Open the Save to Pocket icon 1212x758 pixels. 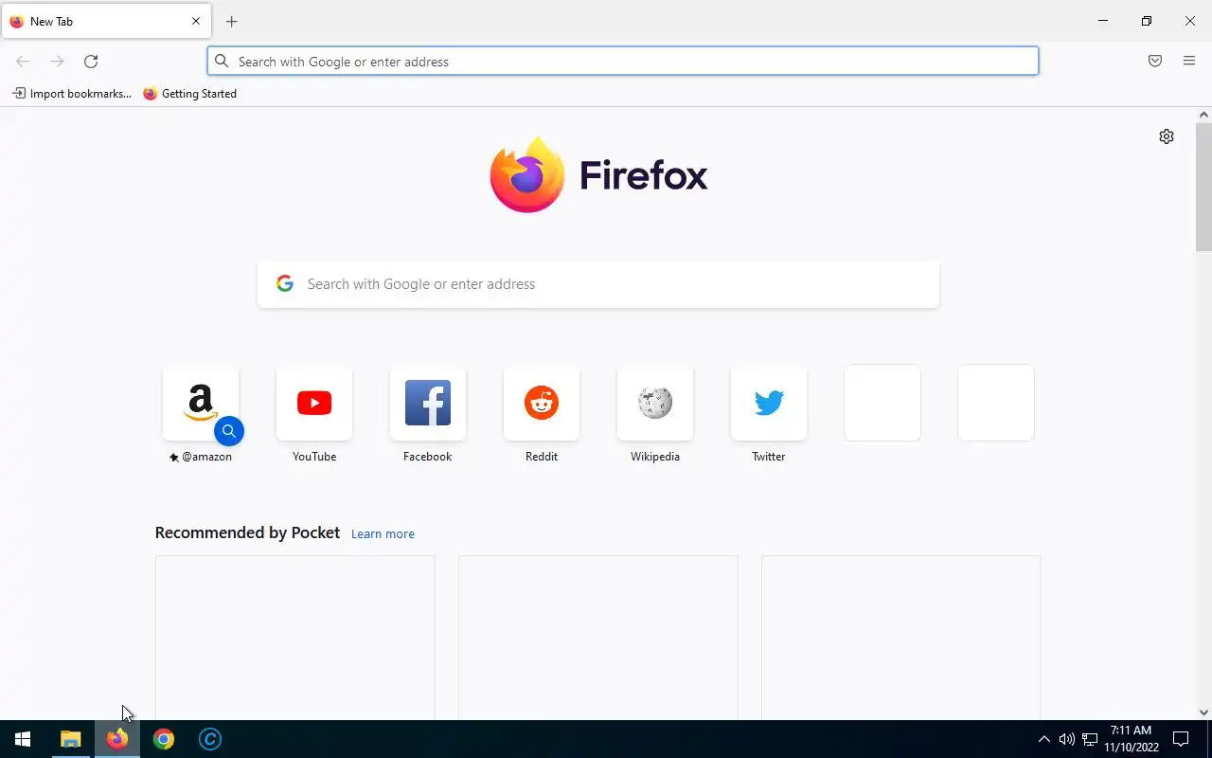[x=1155, y=62]
